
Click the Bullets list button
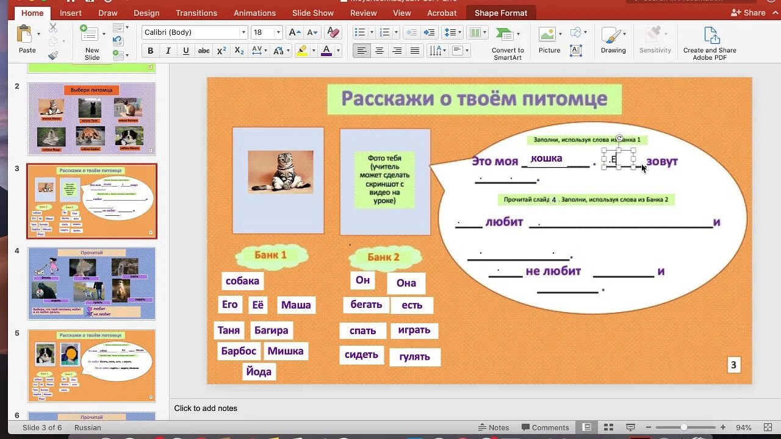coord(362,32)
